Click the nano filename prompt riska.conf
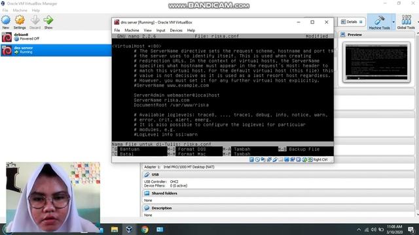The height and width of the screenshot is (235, 419). pos(197,144)
